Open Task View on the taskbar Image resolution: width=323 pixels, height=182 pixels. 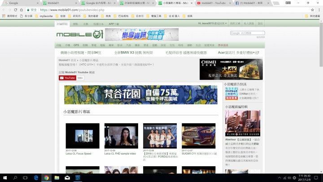coord(25,178)
